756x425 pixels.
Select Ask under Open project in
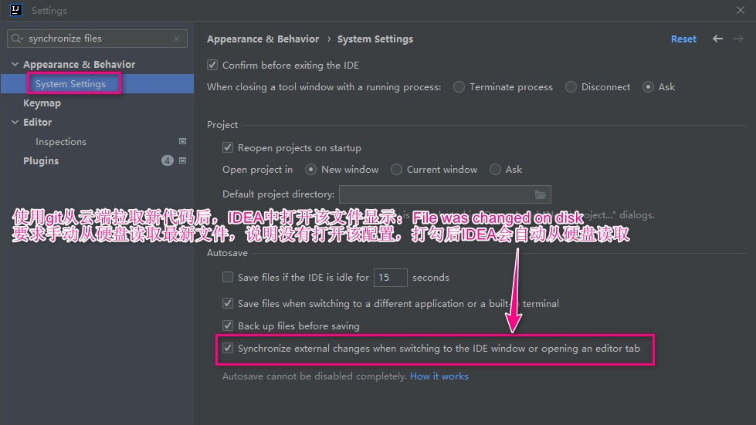point(495,170)
